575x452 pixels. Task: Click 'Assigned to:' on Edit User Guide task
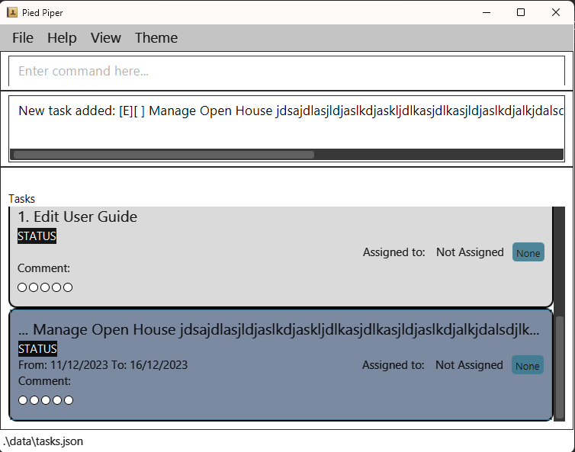[394, 252]
